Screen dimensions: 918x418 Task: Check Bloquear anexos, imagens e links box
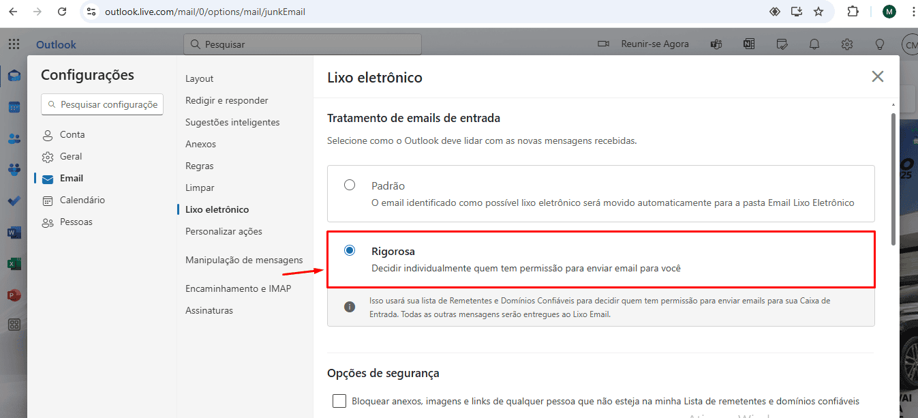[339, 400]
